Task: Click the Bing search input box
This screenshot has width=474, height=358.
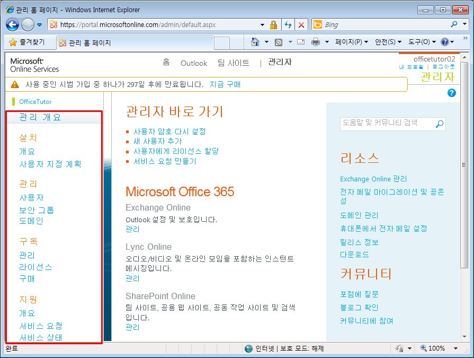Action: pos(386,24)
